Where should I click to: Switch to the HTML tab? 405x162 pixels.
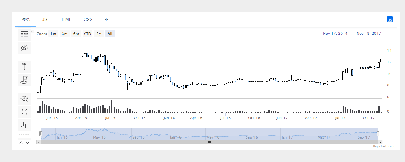[x=65, y=19]
